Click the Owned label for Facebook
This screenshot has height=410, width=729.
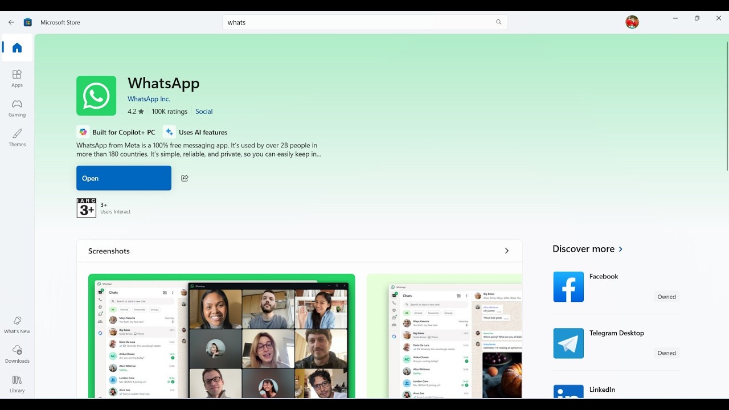(666, 297)
